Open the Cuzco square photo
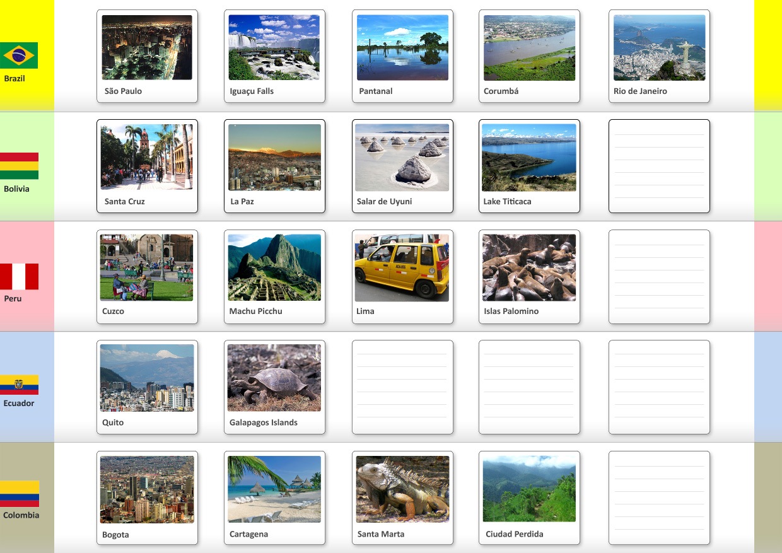The height and width of the screenshot is (553, 782). pos(147,267)
